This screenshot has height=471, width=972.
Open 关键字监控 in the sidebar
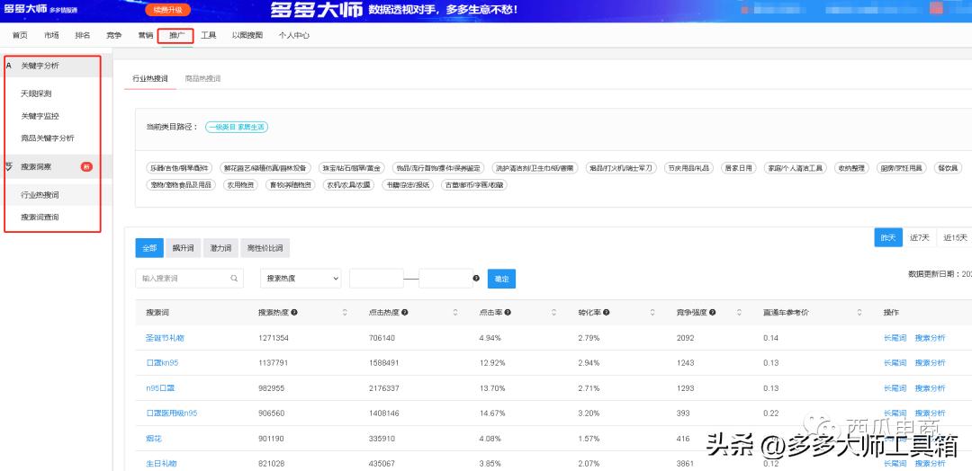click(x=40, y=116)
